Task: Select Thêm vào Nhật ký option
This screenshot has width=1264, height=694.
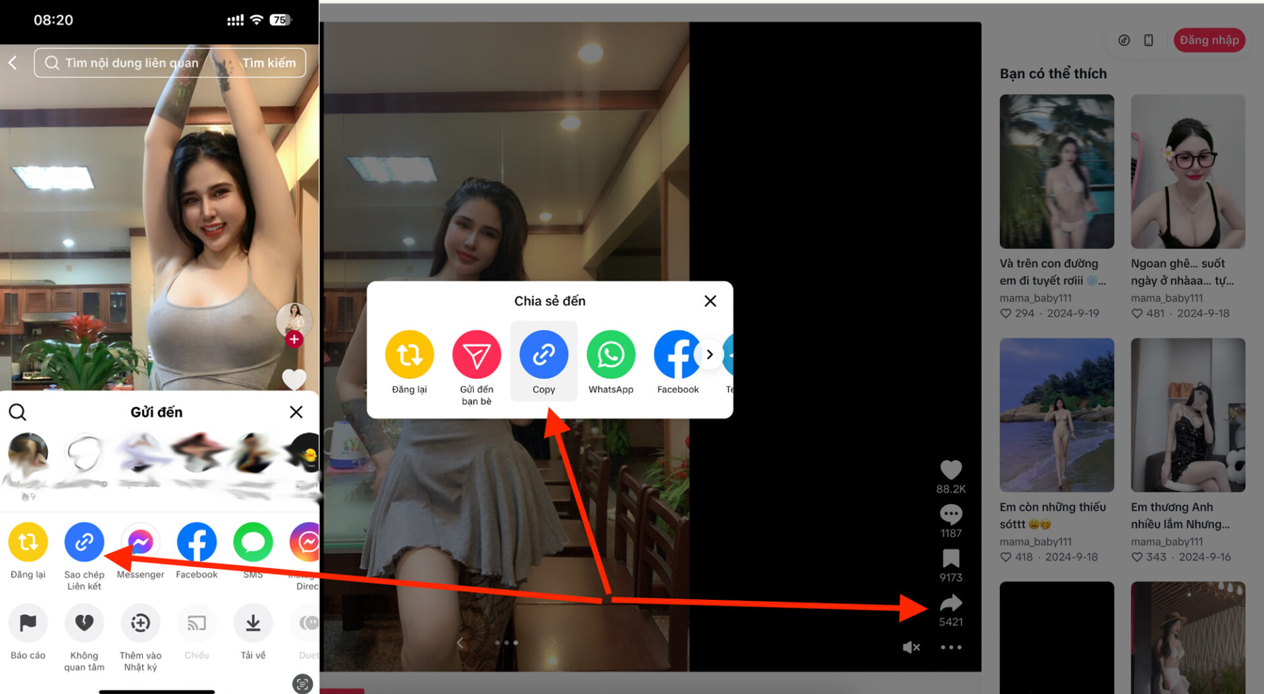Action: (140, 622)
